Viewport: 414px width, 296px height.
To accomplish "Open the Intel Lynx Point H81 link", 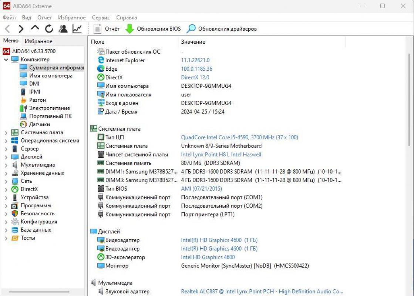I will (221, 155).
